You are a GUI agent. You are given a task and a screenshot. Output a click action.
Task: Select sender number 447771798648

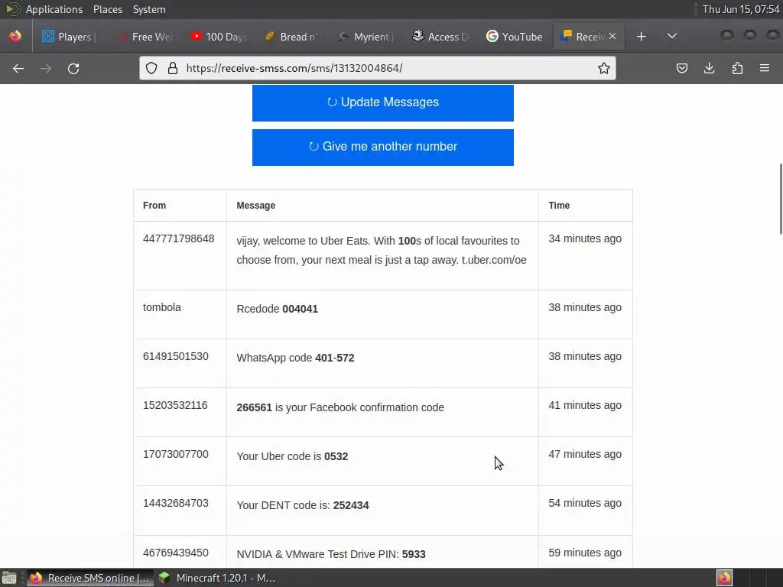[x=178, y=238]
